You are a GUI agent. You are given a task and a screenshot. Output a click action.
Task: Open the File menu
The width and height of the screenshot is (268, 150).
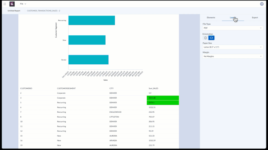tap(23, 4)
